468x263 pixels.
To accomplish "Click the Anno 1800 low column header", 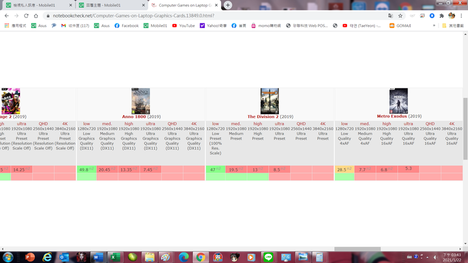I will 86,124.
